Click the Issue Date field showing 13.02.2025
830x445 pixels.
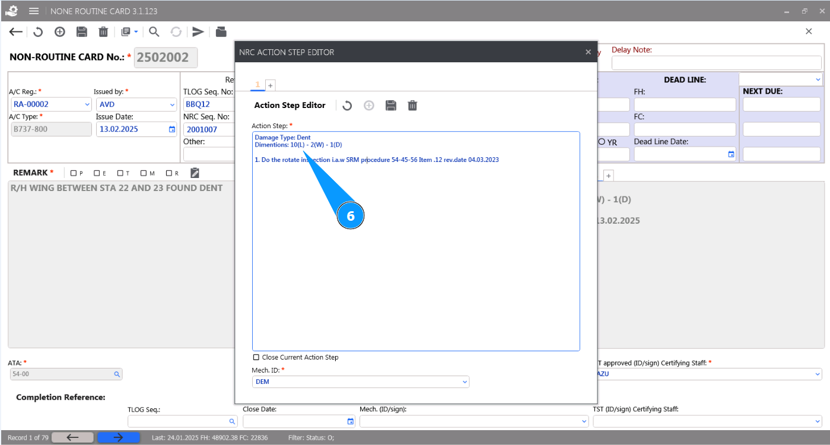(136, 129)
